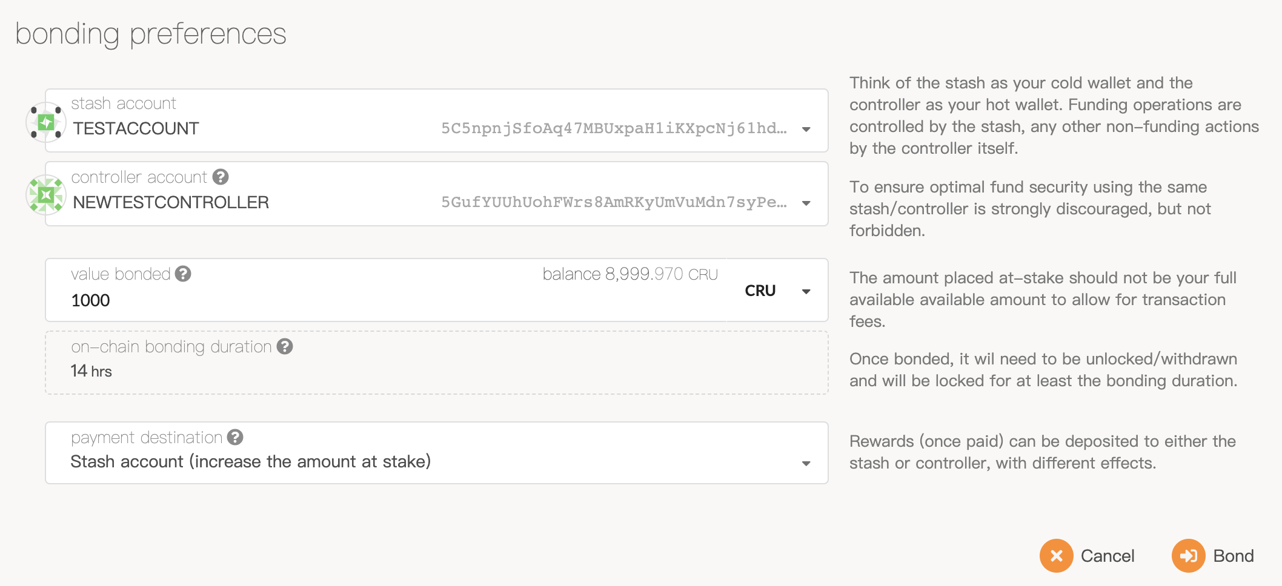Click the NEWTESTCONTROLLER account name

tap(171, 202)
